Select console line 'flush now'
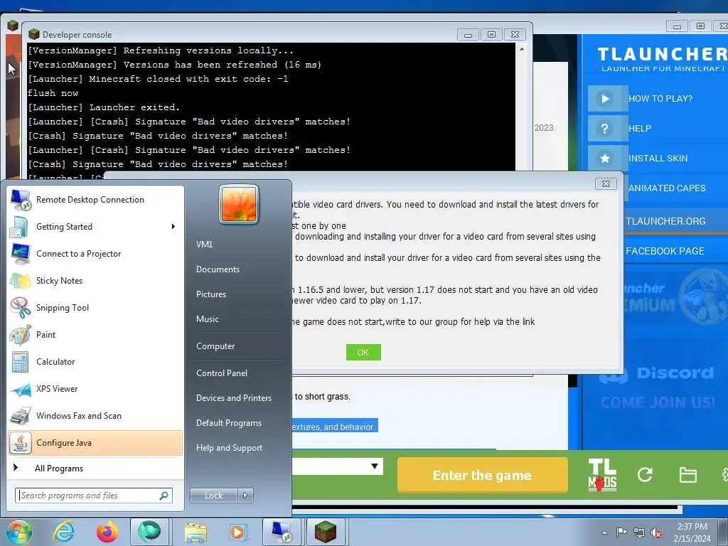This screenshot has width=728, height=546. point(53,93)
